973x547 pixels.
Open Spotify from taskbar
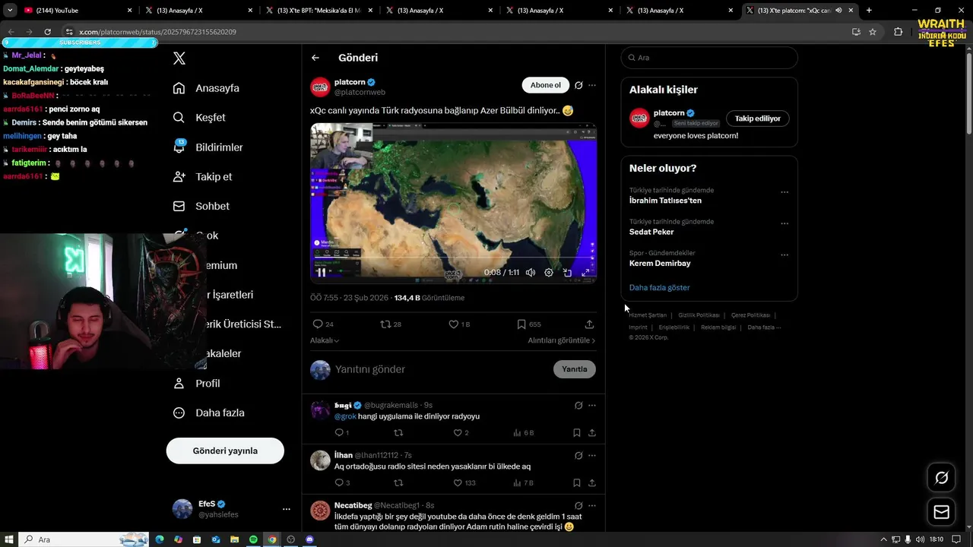coord(253,539)
